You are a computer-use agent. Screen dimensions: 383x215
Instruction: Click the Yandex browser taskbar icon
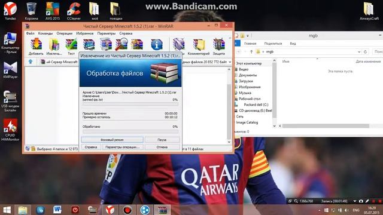(110, 210)
